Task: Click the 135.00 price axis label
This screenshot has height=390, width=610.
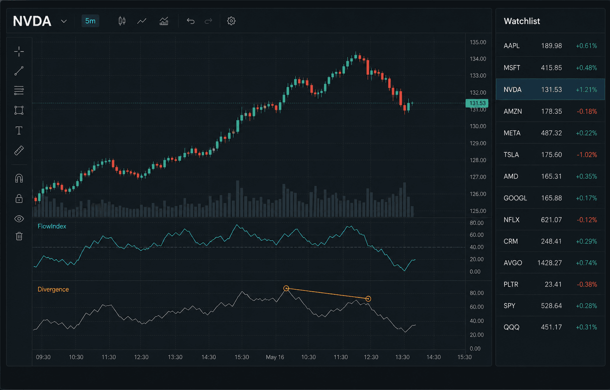Action: point(478,42)
